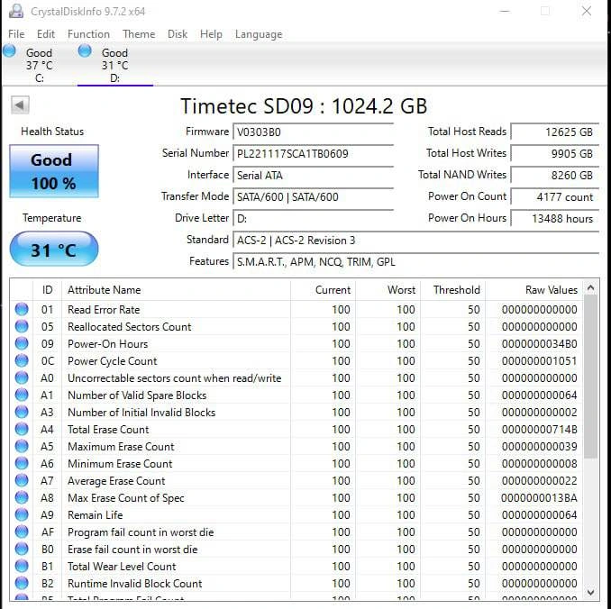Click status orb of Total Wear Level Count row
611x609 pixels.
(22, 567)
